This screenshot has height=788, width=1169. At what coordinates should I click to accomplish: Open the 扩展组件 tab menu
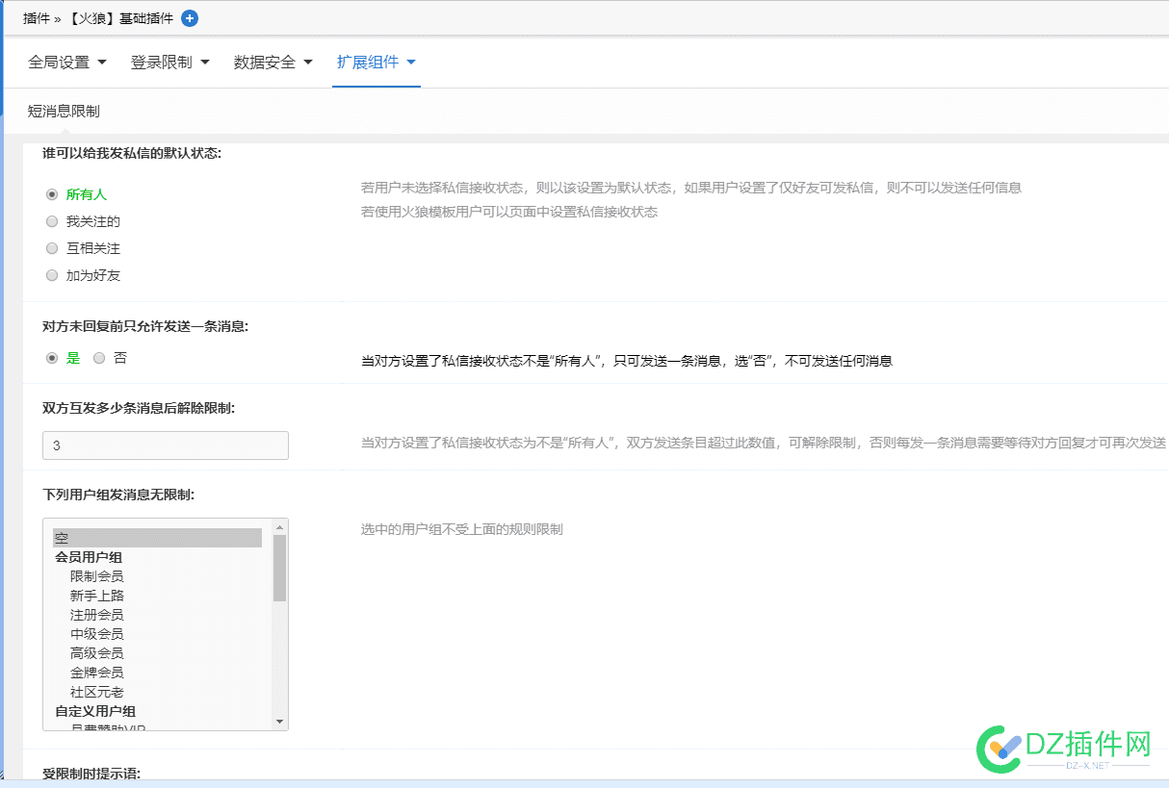point(376,63)
